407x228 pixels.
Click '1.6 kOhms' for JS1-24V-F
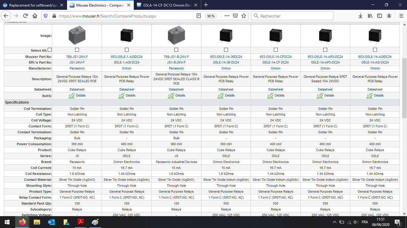[77, 174]
